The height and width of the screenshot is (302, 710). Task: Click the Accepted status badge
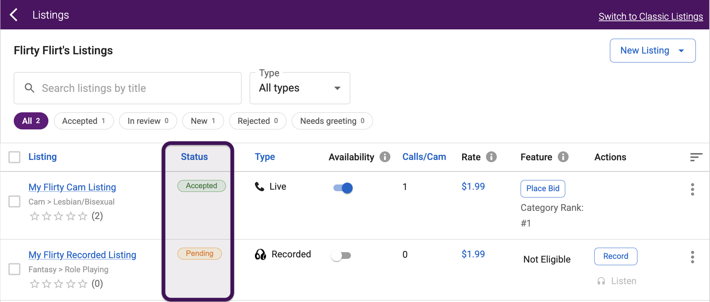click(202, 186)
